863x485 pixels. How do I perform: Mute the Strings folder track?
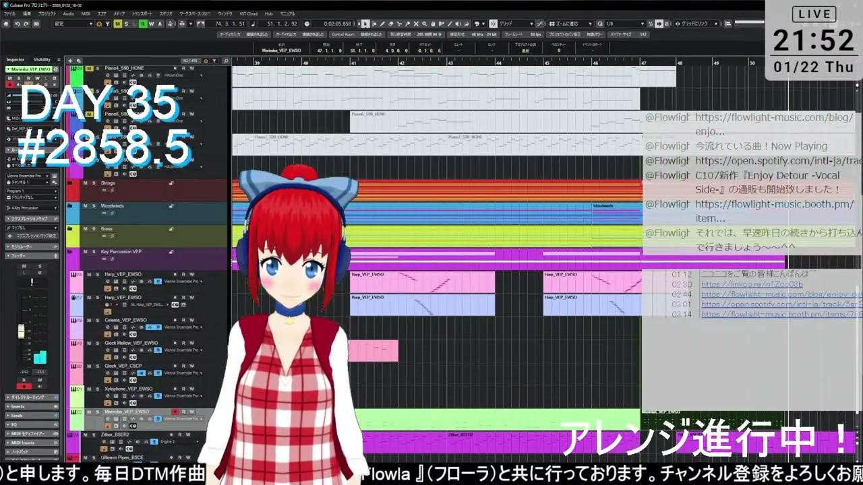pyautogui.click(x=86, y=183)
